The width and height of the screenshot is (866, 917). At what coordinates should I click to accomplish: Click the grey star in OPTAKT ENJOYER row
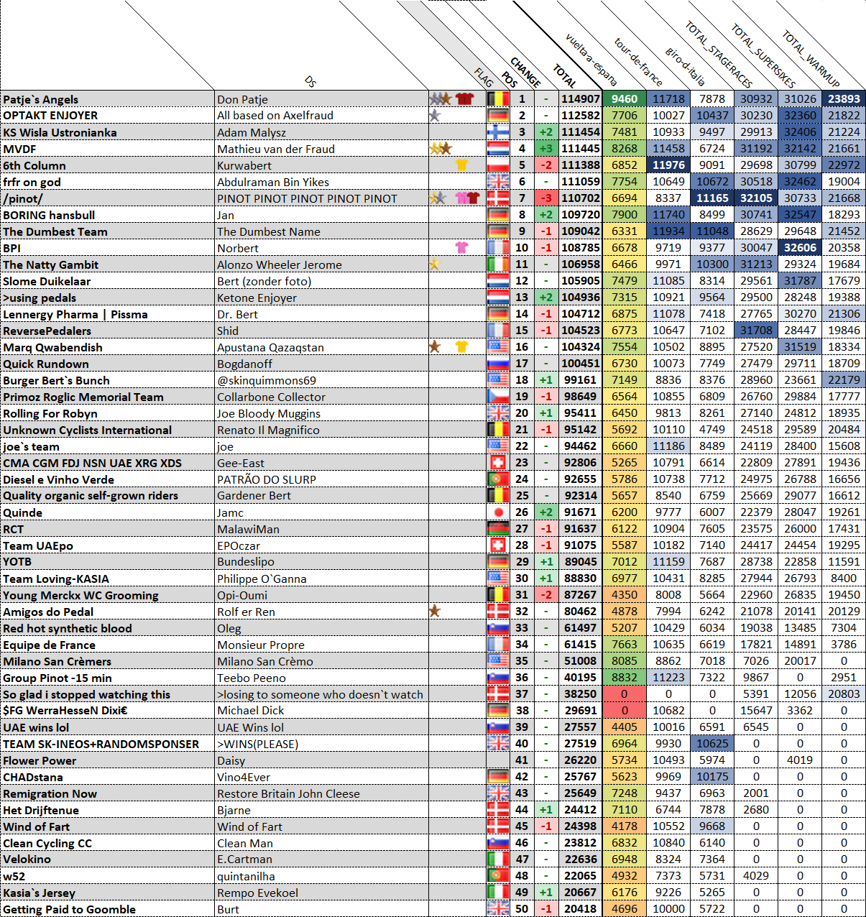pyautogui.click(x=434, y=115)
